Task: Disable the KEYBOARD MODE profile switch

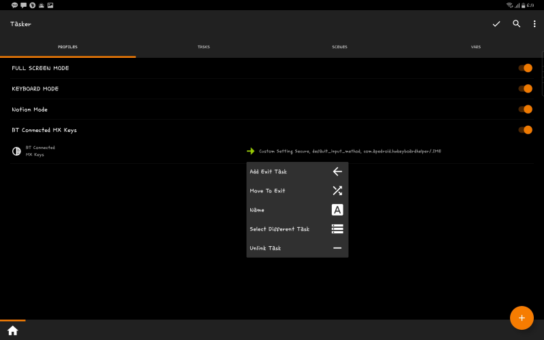Action: (525, 89)
